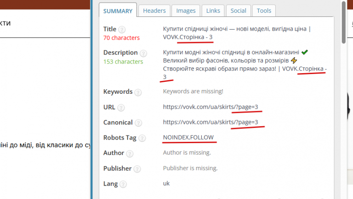Open the Headers tab
The width and height of the screenshot is (353, 199).
[154, 11]
